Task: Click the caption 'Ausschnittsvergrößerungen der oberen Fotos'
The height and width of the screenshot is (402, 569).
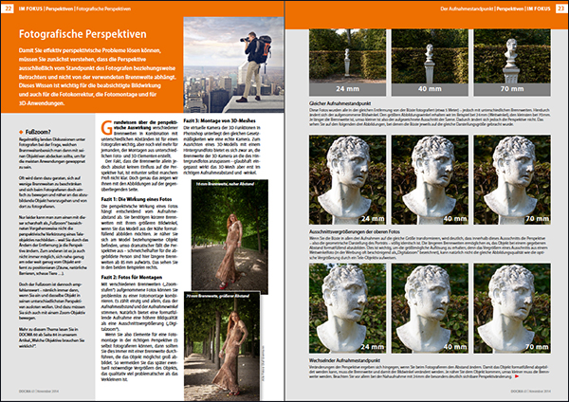Action: click(355, 231)
